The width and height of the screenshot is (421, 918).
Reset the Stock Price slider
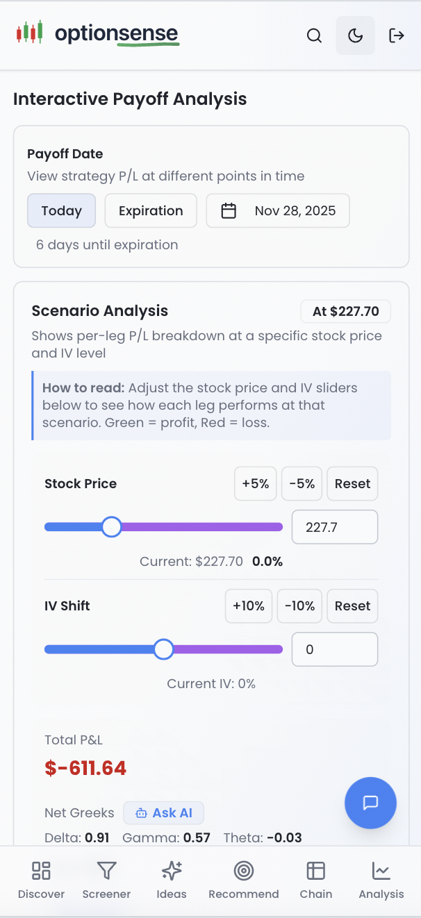(x=352, y=484)
